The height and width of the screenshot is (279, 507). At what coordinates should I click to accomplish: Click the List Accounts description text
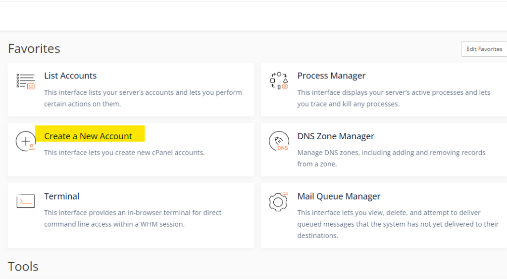click(x=143, y=98)
